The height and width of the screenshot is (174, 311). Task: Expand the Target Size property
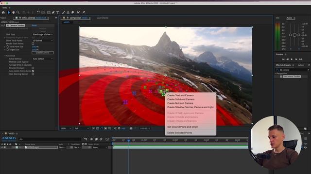5,50
